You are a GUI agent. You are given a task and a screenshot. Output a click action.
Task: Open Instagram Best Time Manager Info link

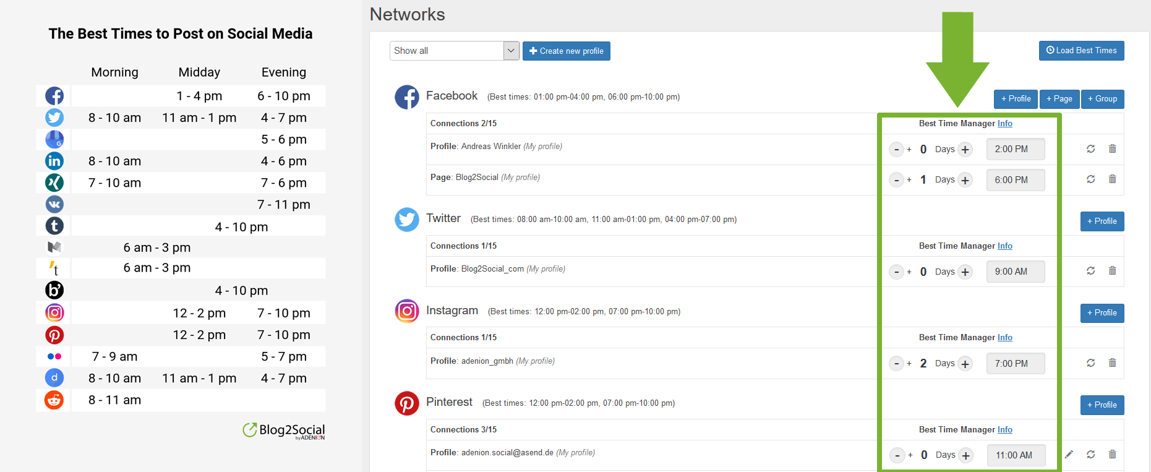click(1005, 338)
